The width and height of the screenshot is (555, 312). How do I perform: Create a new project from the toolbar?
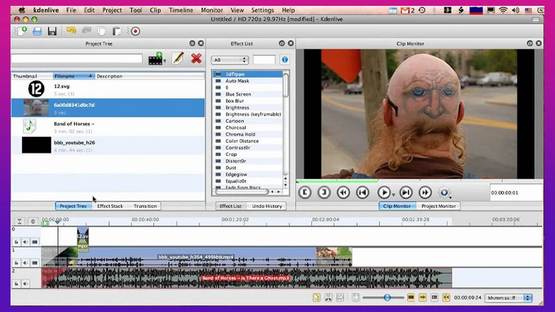[x=21, y=31]
